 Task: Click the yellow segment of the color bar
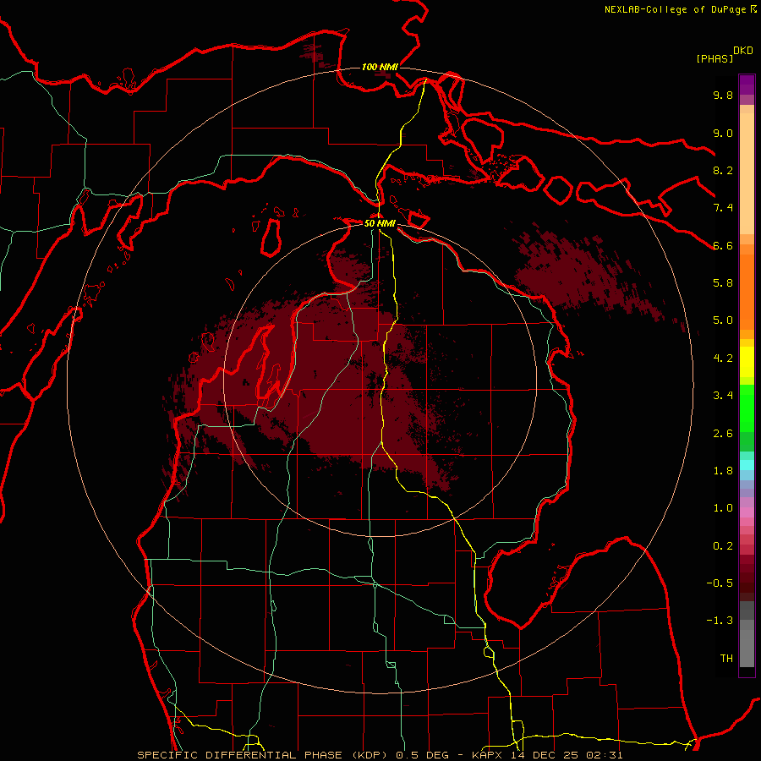747,362
